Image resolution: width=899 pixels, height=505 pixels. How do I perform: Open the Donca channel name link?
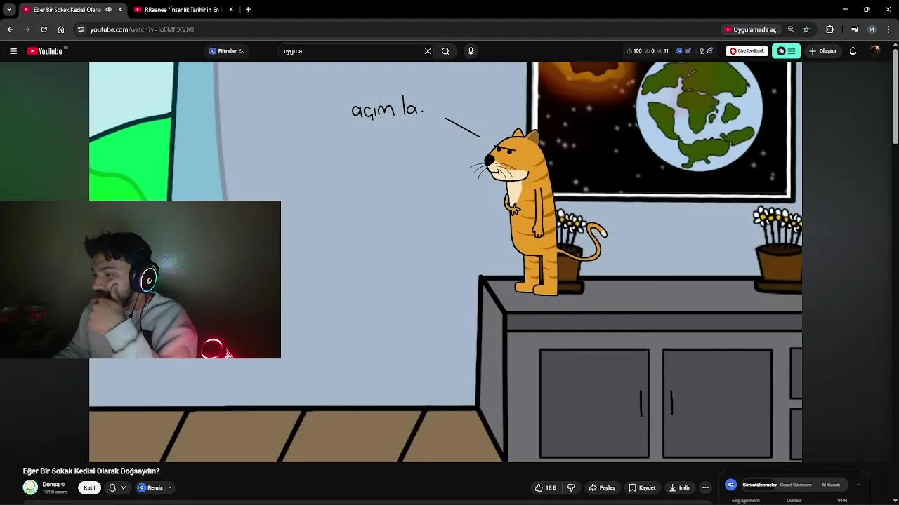(x=51, y=484)
